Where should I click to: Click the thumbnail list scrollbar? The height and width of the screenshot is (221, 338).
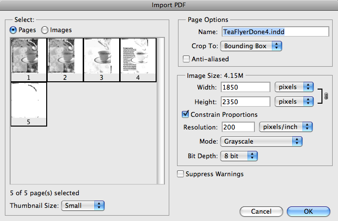pos(160,110)
